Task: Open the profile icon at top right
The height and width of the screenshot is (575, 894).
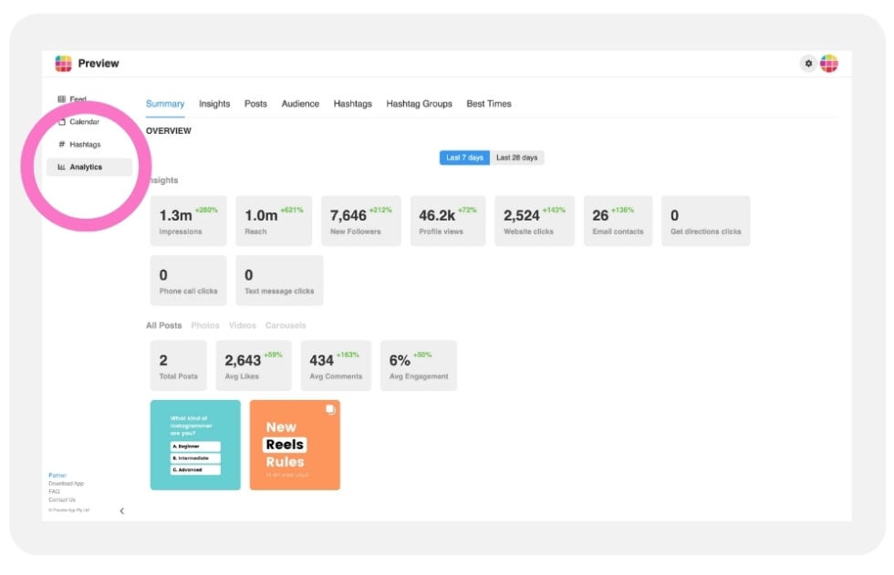Action: (830, 63)
